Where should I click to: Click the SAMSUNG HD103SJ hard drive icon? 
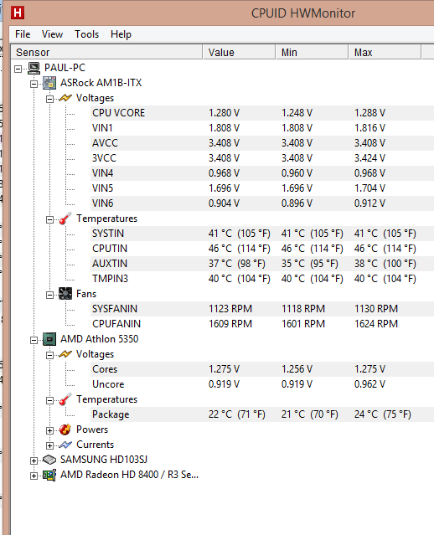(x=49, y=460)
